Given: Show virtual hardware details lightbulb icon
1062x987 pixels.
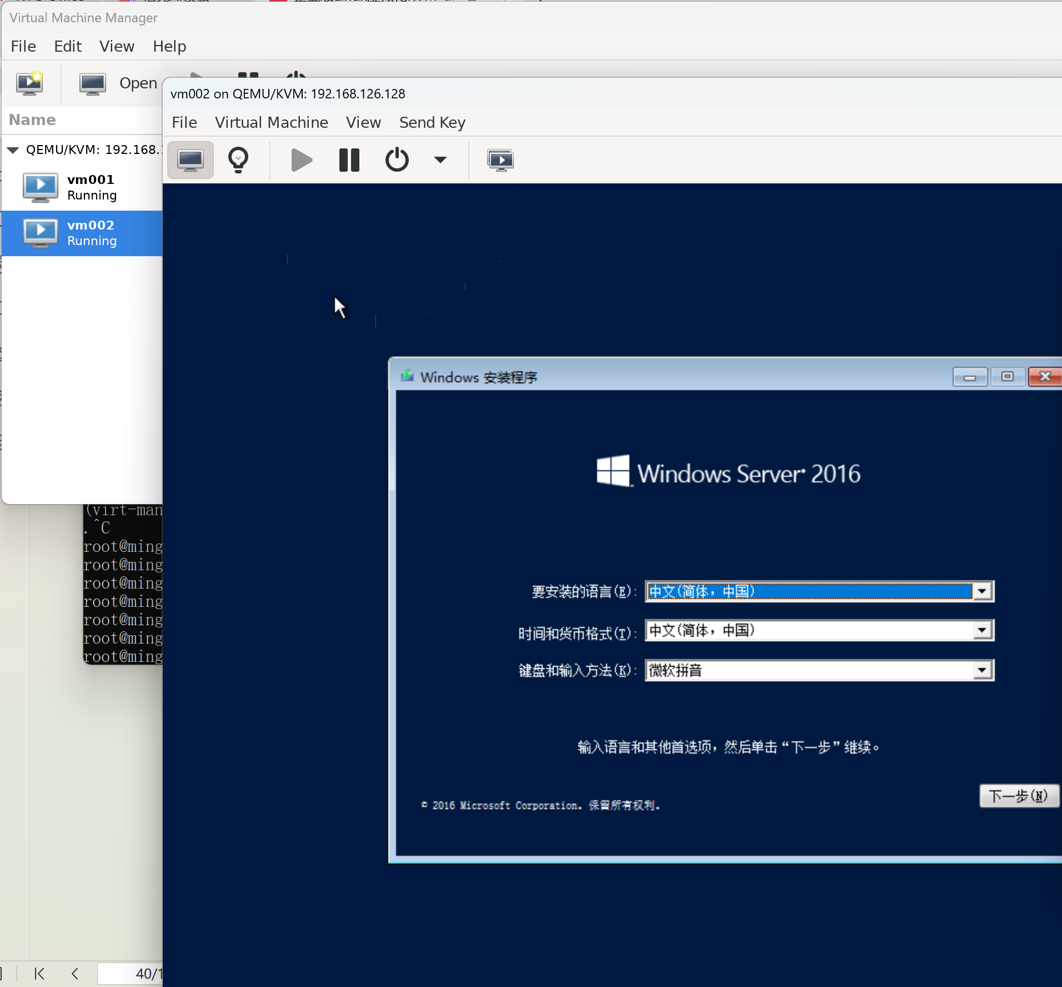Looking at the screenshot, I should 238,160.
